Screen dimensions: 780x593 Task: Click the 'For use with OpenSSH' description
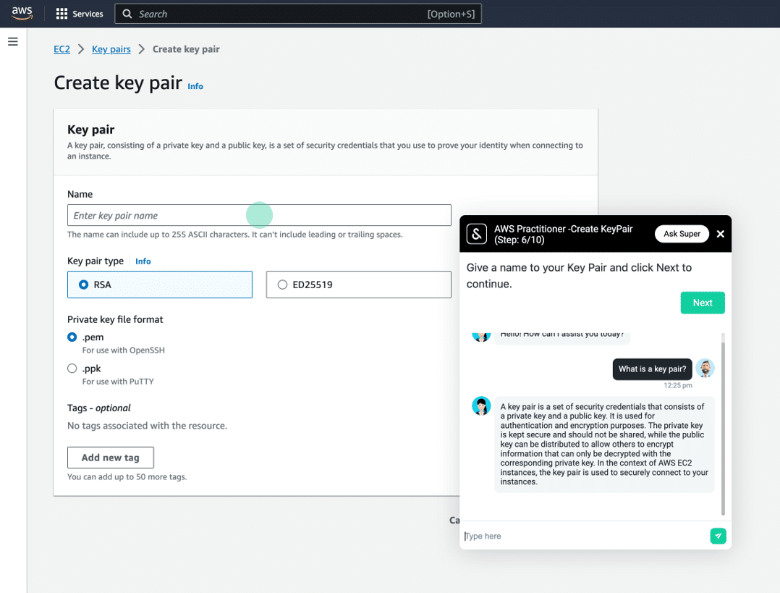(x=123, y=350)
